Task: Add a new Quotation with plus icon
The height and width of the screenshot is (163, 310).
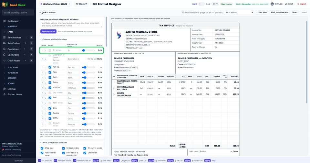Action: 31,49
